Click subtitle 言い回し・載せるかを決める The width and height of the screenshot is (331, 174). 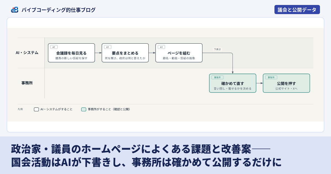tap(233, 89)
